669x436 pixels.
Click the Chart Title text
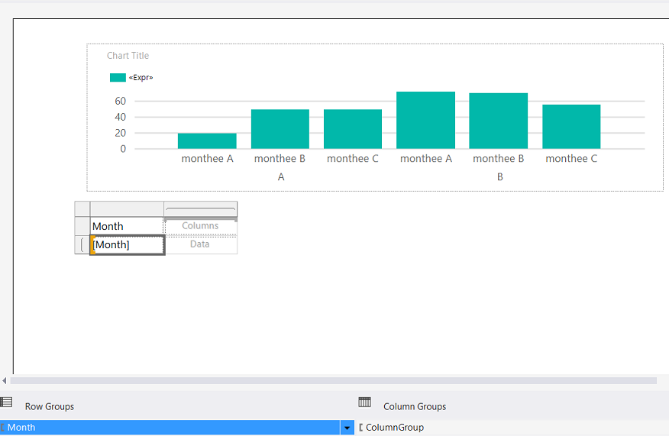click(128, 56)
